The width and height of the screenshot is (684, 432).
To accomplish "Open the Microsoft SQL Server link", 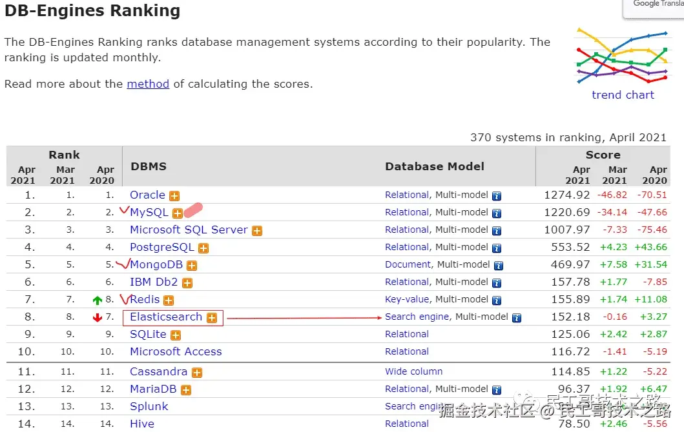I will 189,230.
